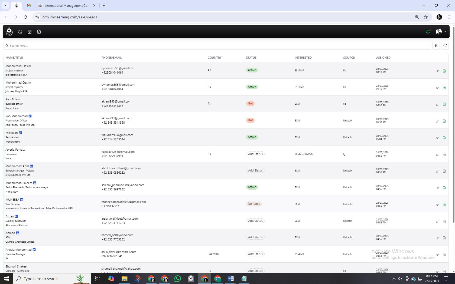Click the refresh button beside the filter icon

pos(445,46)
